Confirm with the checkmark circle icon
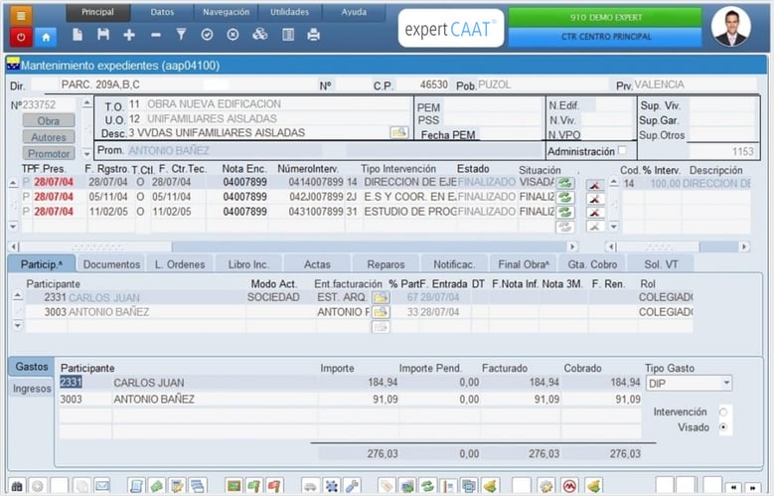Image resolution: width=774 pixels, height=496 pixels. point(208,35)
